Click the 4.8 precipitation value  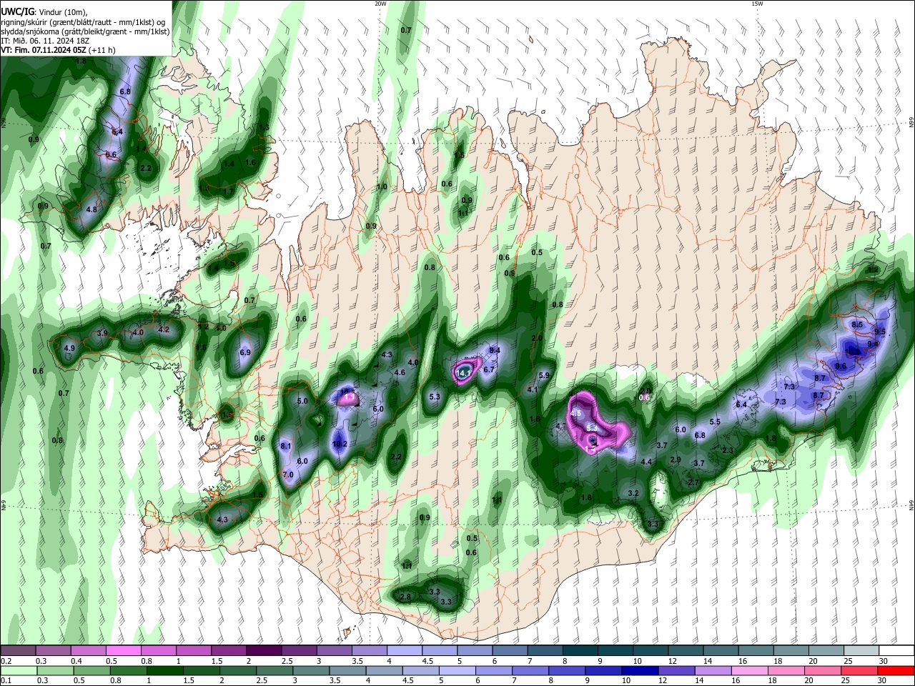click(x=91, y=209)
